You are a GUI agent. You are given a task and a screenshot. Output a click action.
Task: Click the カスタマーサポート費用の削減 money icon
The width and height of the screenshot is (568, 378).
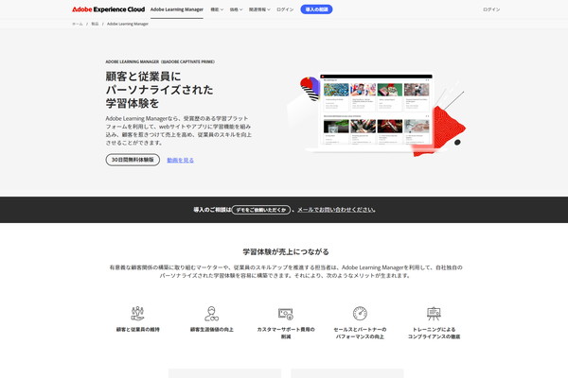tap(286, 313)
